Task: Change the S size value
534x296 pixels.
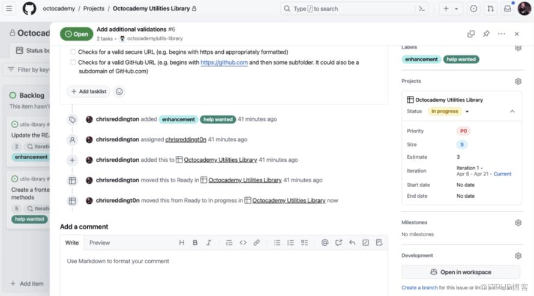Action: tap(462, 144)
